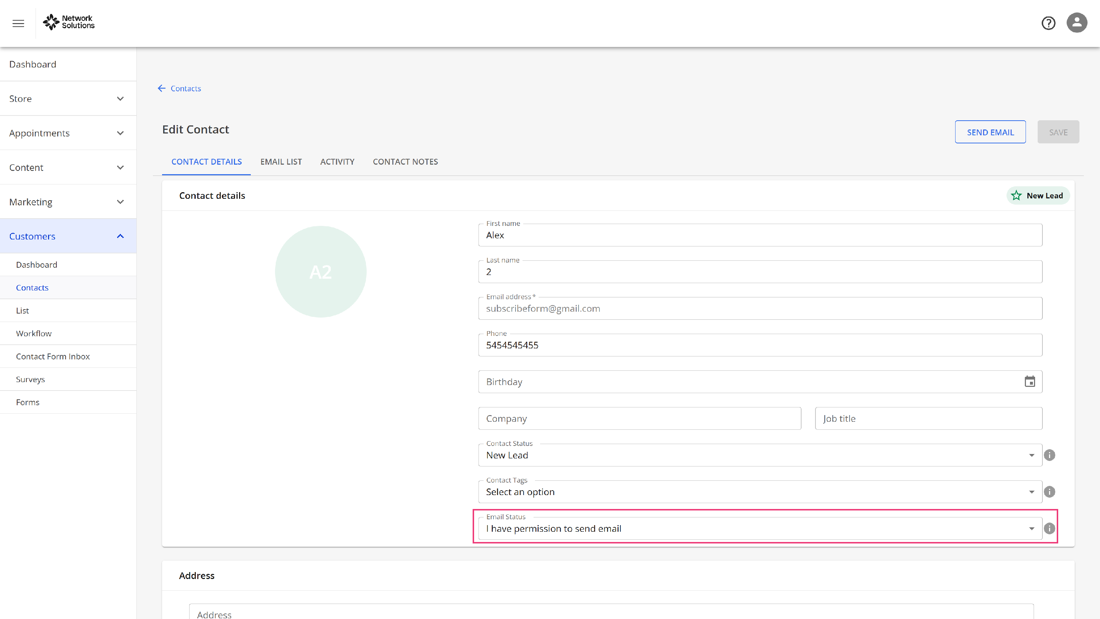Expand the Content menu section
This screenshot has height=619, width=1100.
click(x=68, y=168)
